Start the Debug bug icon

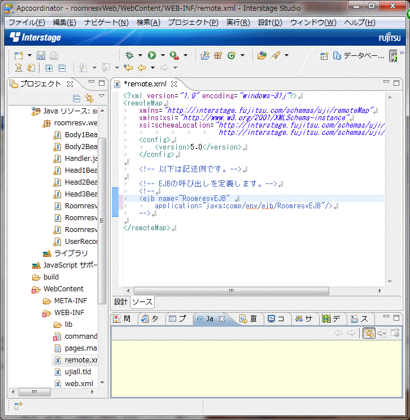129,55
